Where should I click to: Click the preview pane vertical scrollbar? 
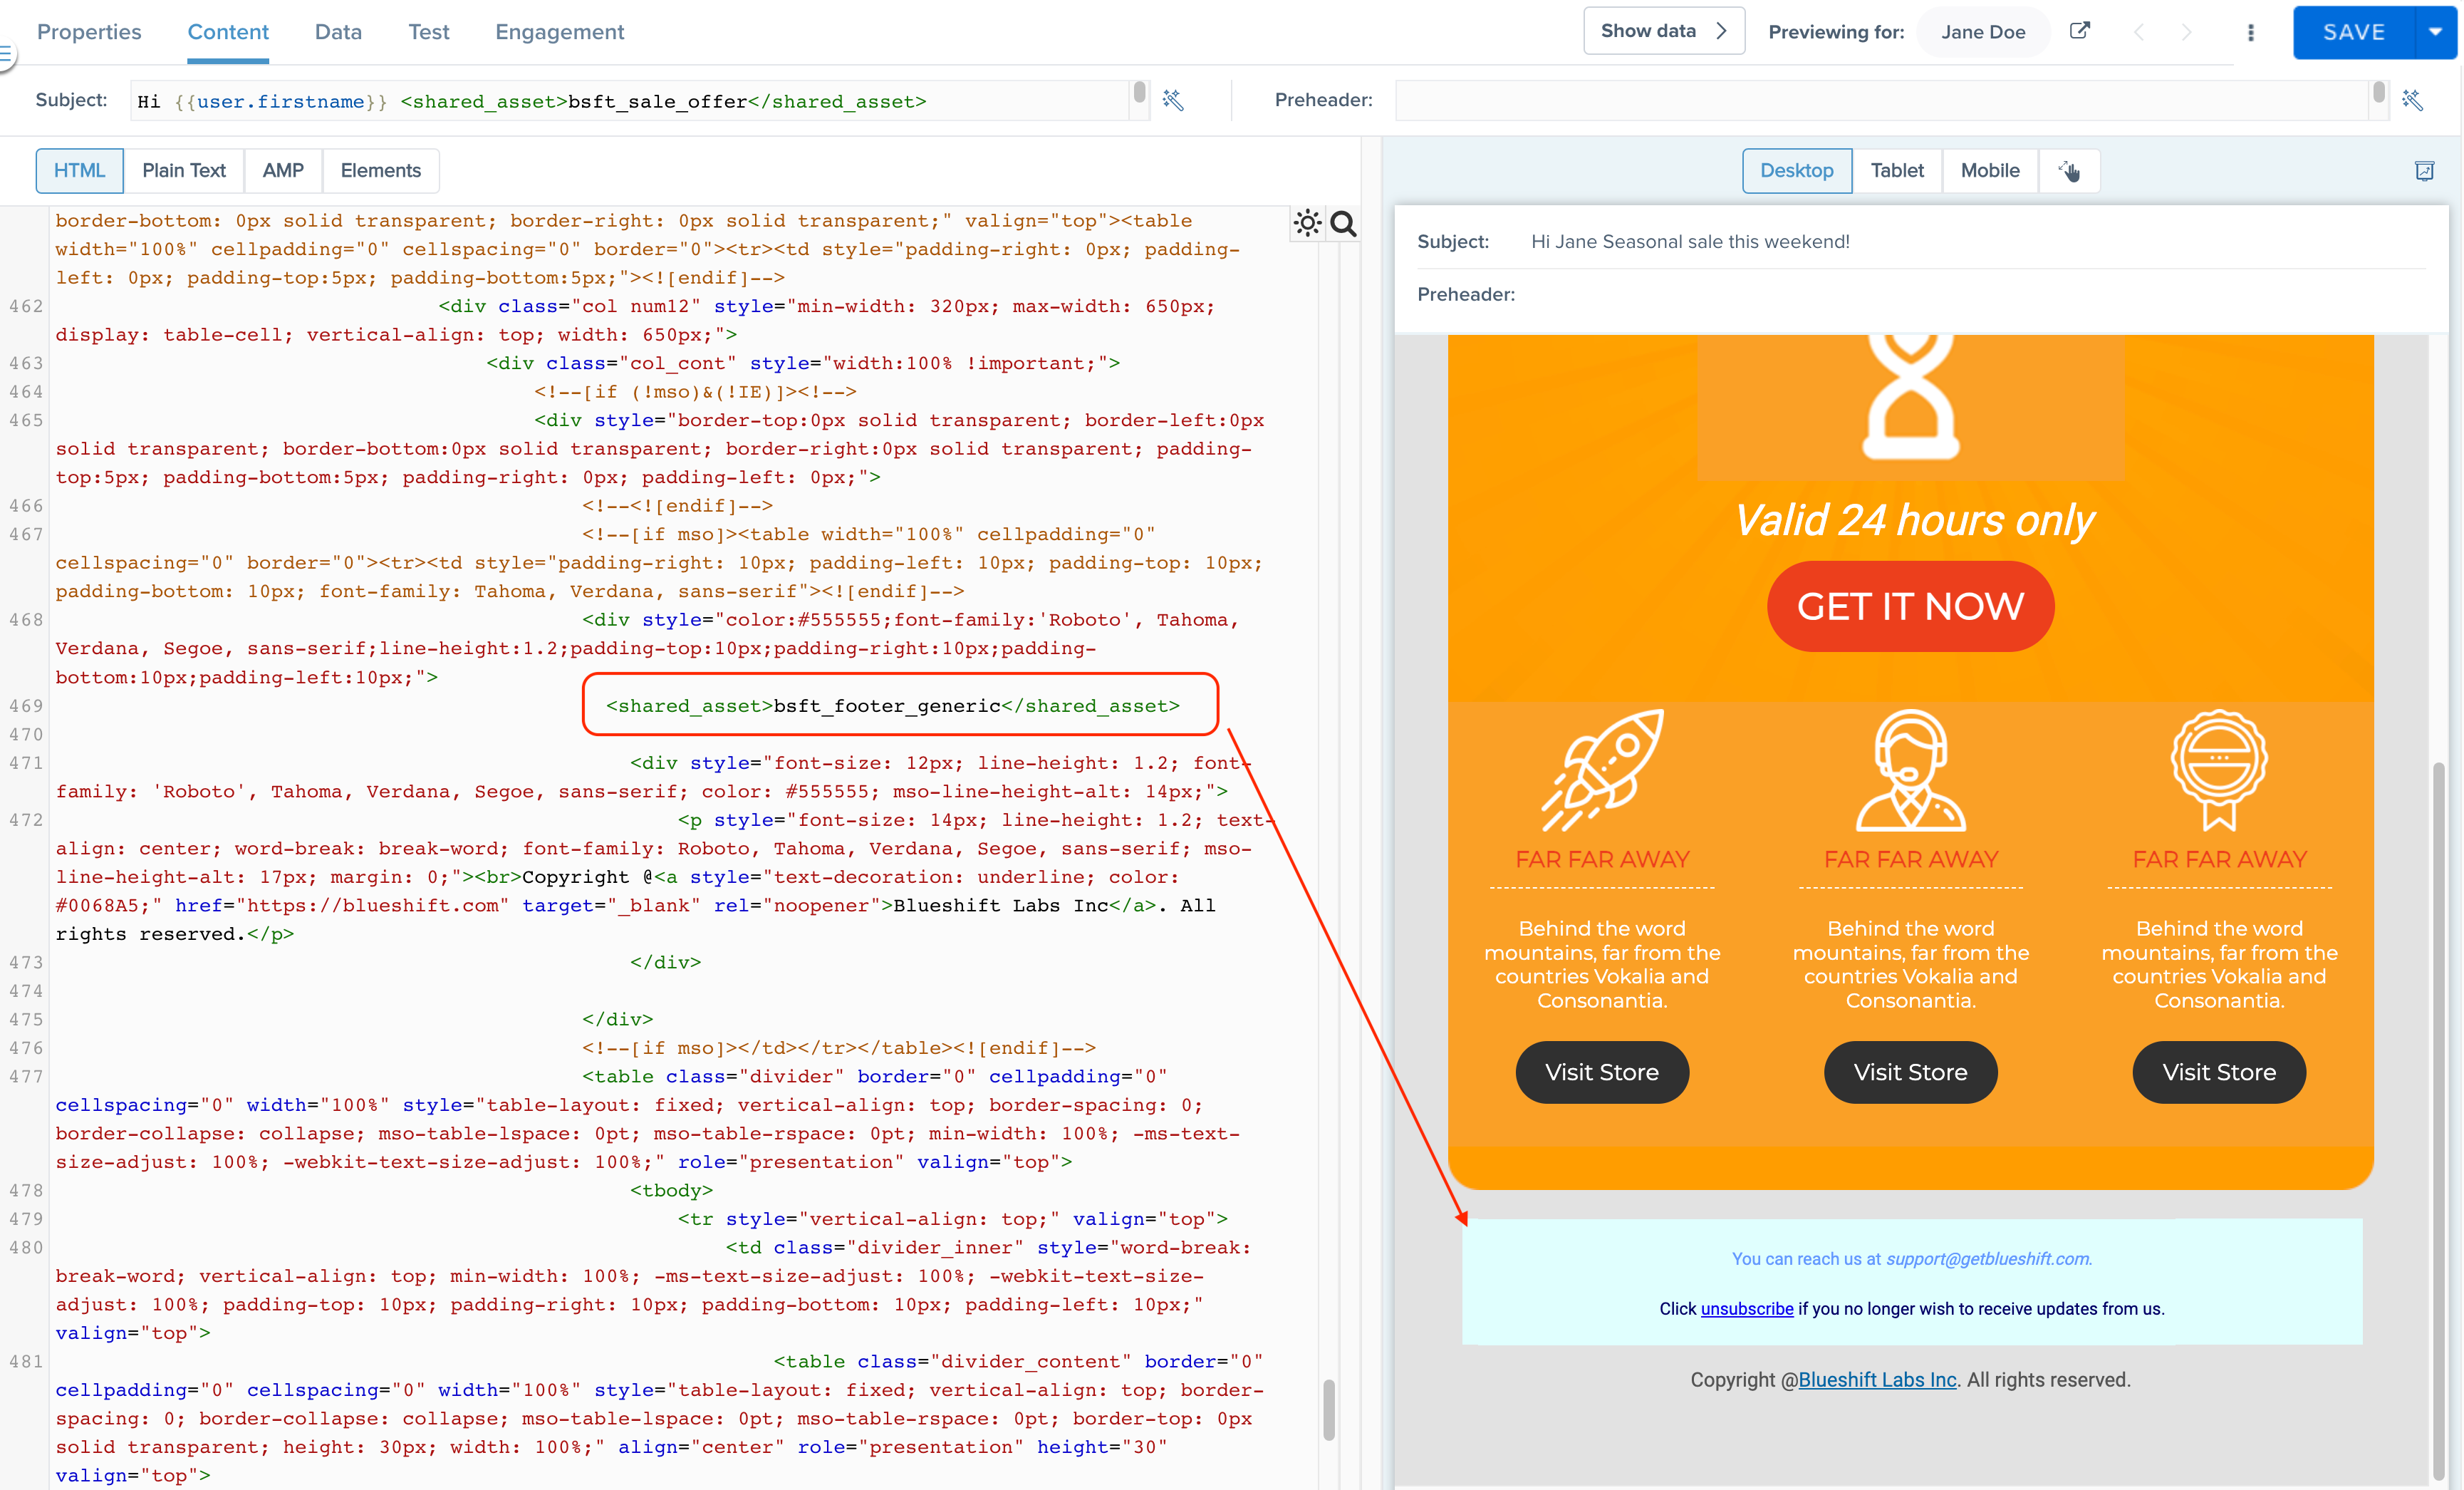2438,1120
